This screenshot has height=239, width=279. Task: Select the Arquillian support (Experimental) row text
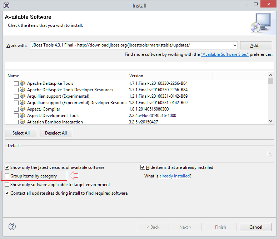58,96
